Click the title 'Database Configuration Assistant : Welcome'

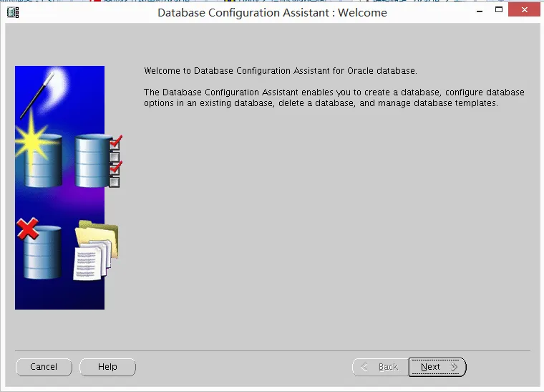272,12
